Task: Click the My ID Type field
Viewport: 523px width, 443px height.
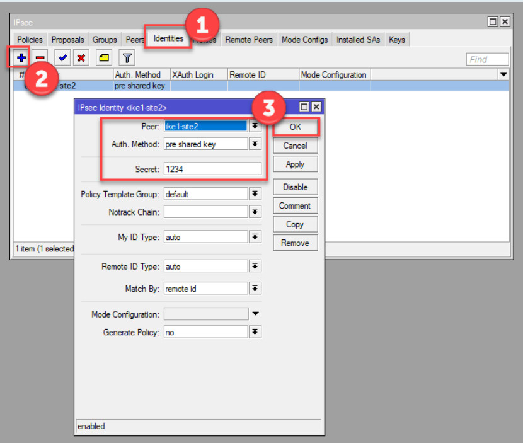Action: point(206,237)
